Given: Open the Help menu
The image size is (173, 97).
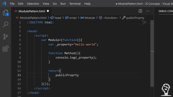Looking at the screenshot, I should coord(87,4).
